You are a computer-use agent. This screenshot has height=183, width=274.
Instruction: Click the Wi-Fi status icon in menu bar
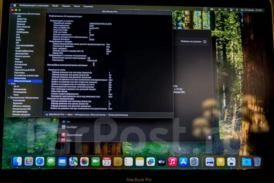tap(220, 9)
